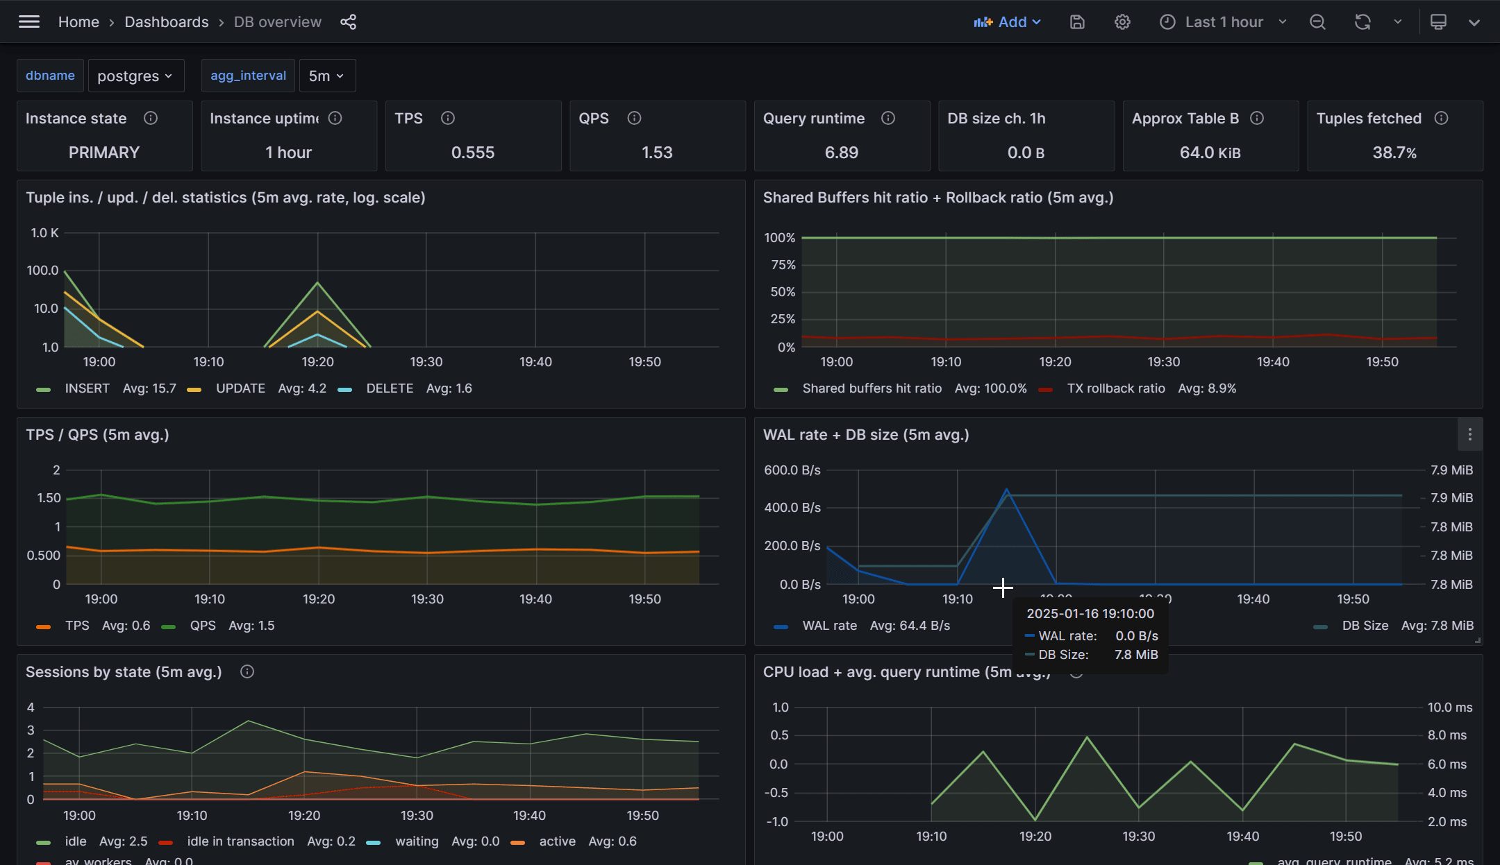Viewport: 1500px width, 865px height.
Task: Save the dashboard with disk icon
Action: (1077, 22)
